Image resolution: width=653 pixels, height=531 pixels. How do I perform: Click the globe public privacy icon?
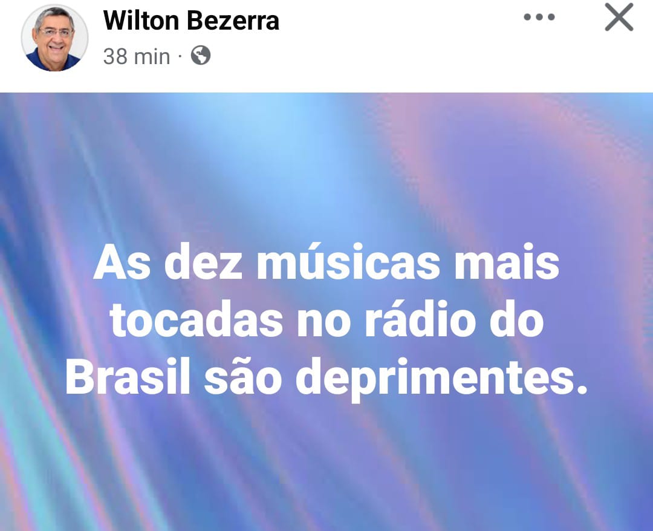[201, 56]
